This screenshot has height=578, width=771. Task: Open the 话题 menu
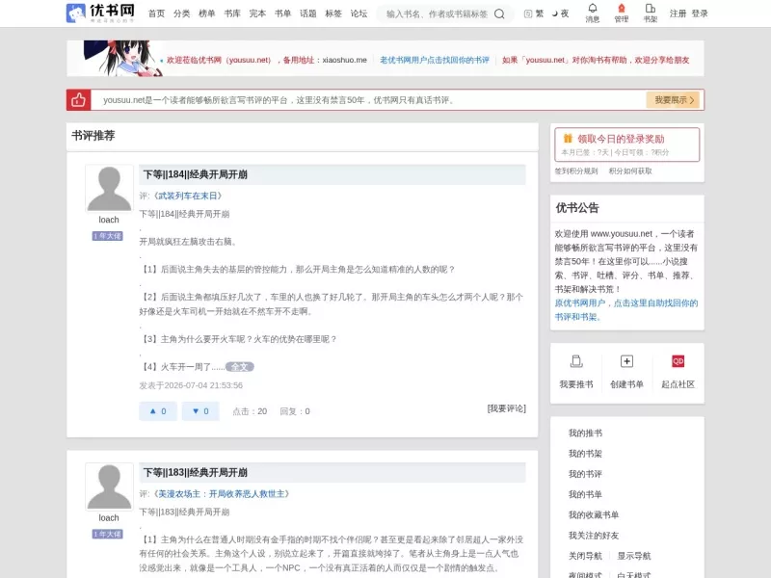307,13
